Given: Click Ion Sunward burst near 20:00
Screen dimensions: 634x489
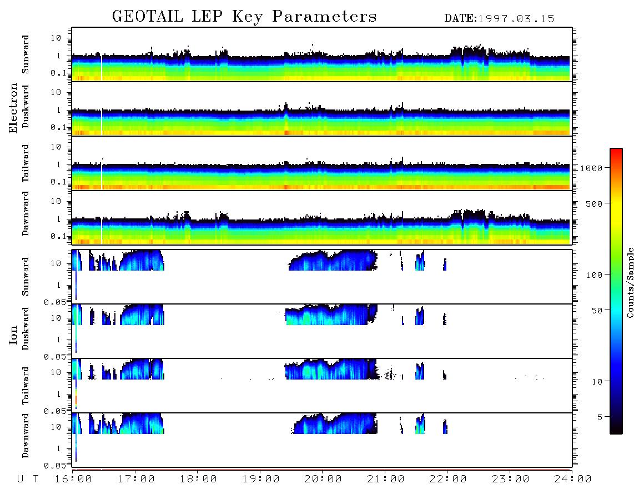Looking at the screenshot, I should point(333,261).
